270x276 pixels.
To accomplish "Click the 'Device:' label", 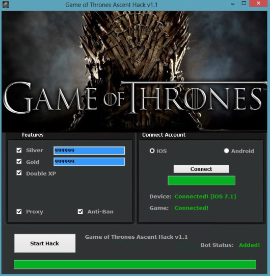I will coord(160,196).
